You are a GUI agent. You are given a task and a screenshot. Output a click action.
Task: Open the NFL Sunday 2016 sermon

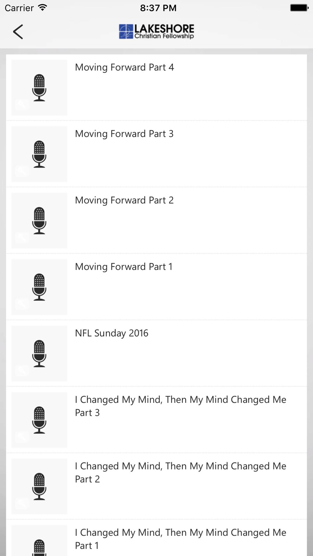click(x=111, y=333)
